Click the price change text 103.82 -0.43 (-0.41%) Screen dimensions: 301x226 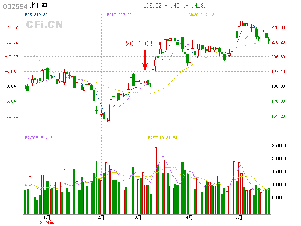[x=175, y=6]
